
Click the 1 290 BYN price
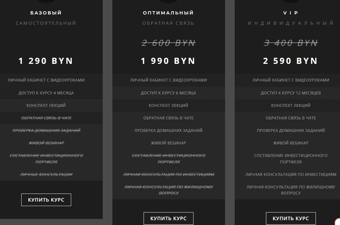[46, 61]
